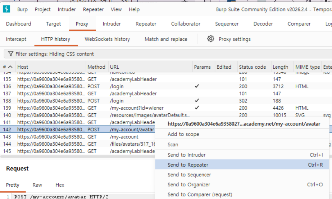Click status code 302 cell
332x199 pixels.
[x=243, y=101]
